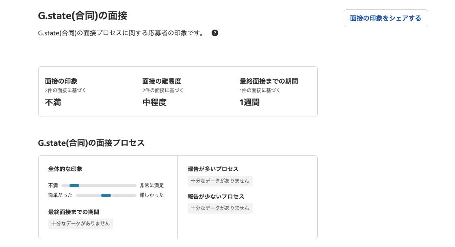
Task: Click the 報告が多いプロセス heading
Action: pyautogui.click(x=213, y=169)
